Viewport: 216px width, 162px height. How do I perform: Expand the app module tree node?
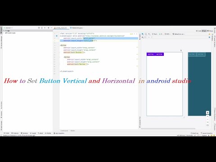(x=4, y=31)
